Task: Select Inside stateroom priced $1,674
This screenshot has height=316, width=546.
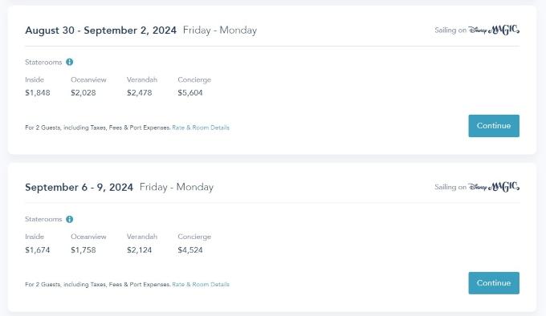Action: click(x=38, y=243)
